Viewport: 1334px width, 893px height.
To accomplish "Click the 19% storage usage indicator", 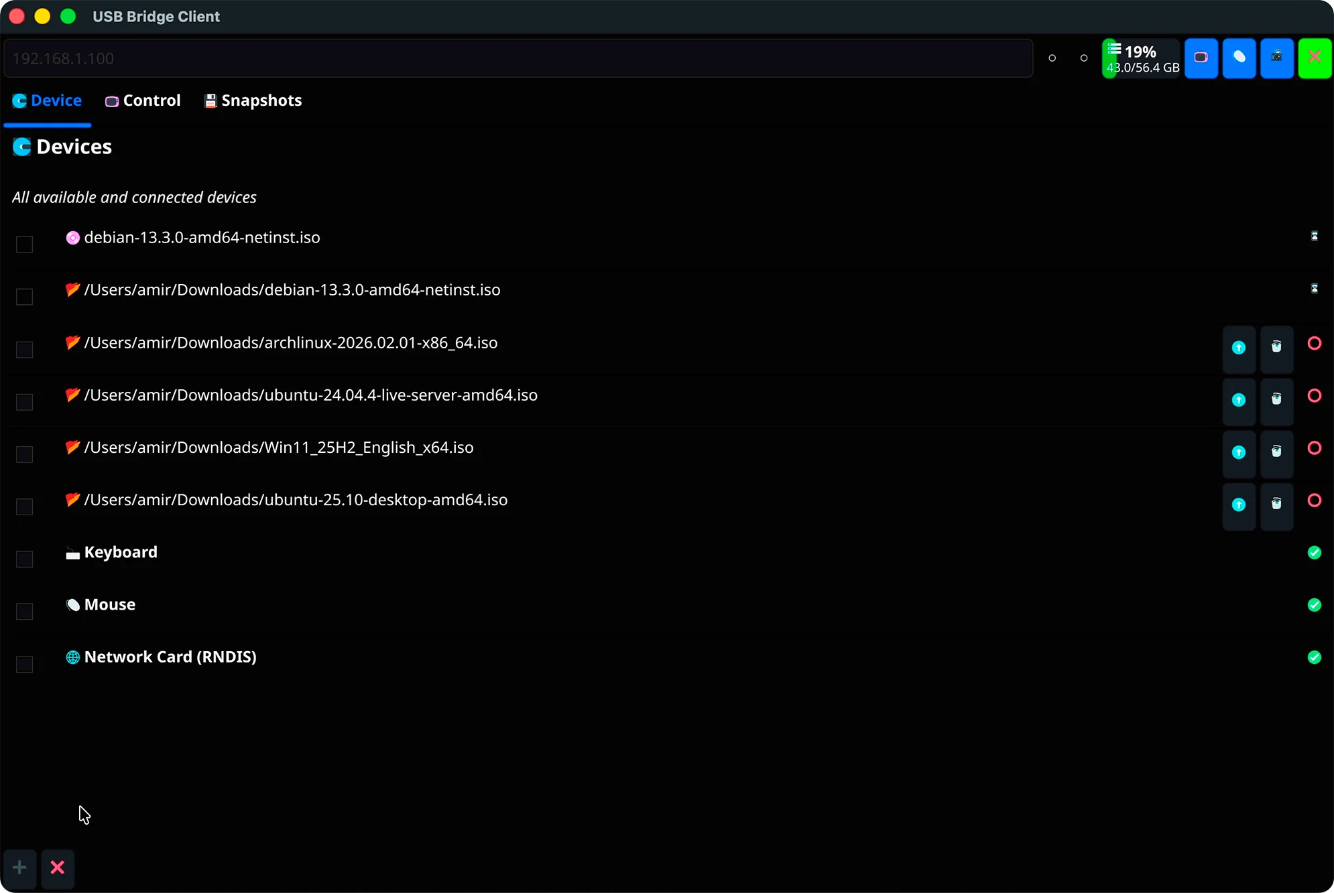I will tap(1141, 58).
